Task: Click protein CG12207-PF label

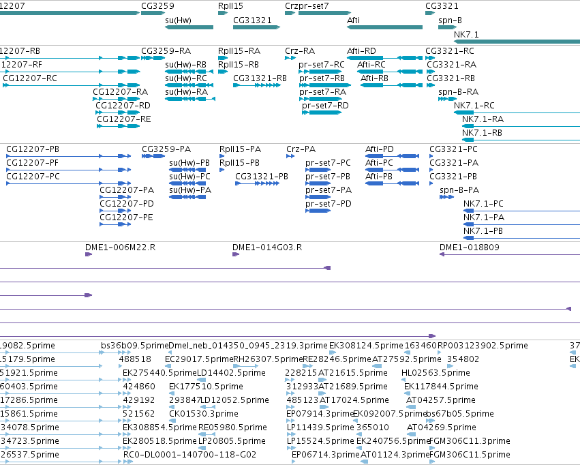Action: pos(32,163)
